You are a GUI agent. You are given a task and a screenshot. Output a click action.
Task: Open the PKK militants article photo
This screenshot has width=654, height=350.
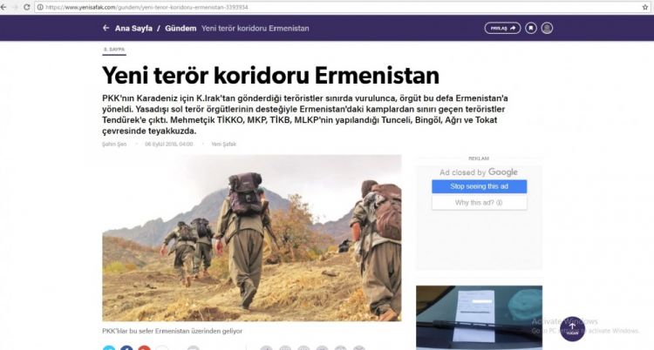point(251,238)
